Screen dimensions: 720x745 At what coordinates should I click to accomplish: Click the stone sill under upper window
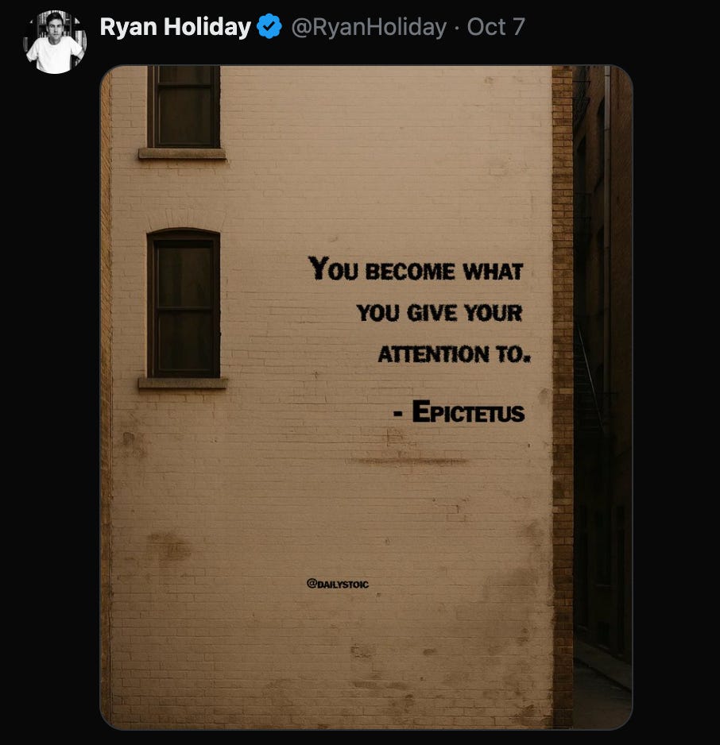182,153
